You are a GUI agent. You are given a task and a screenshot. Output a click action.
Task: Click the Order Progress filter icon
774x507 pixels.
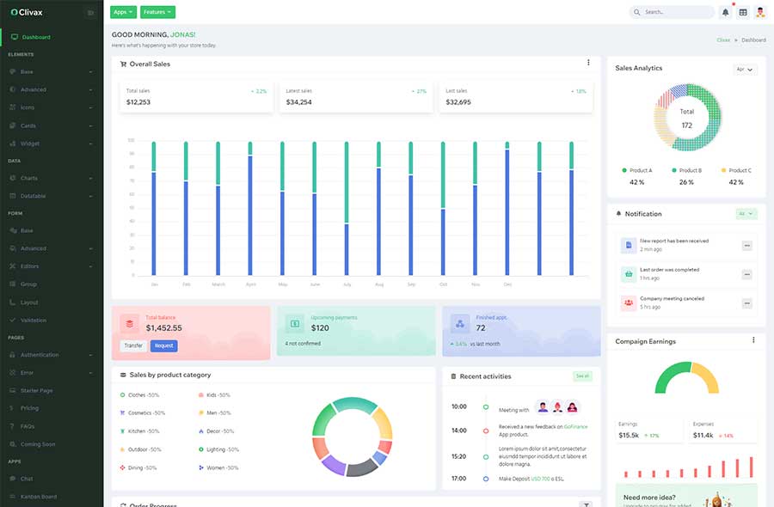(586, 504)
